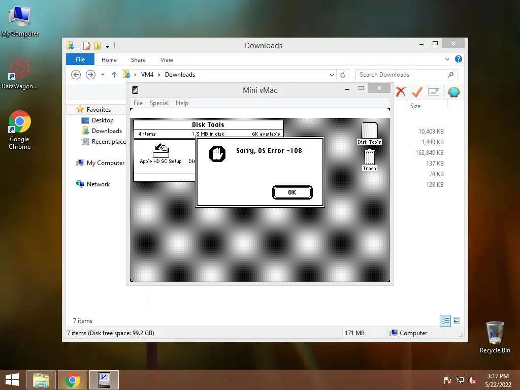
Task: Select Network in the navigation pane
Action: (93, 184)
